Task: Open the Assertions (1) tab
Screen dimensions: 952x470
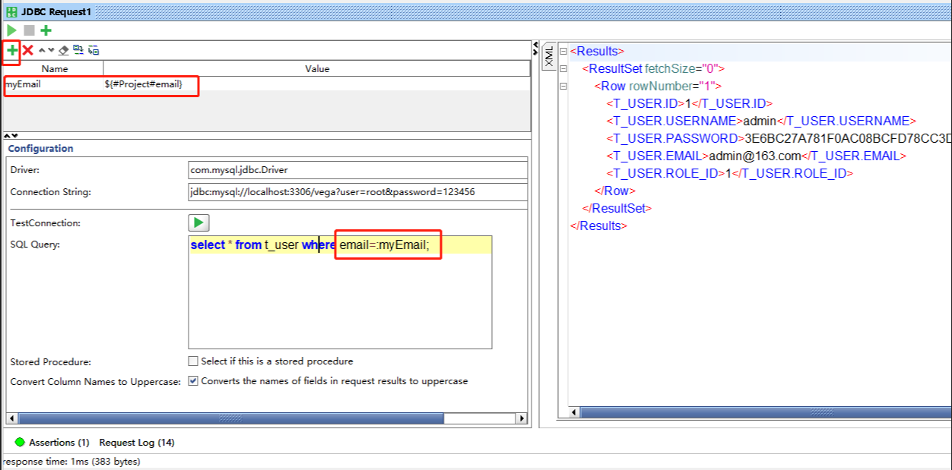Action: pyautogui.click(x=59, y=442)
